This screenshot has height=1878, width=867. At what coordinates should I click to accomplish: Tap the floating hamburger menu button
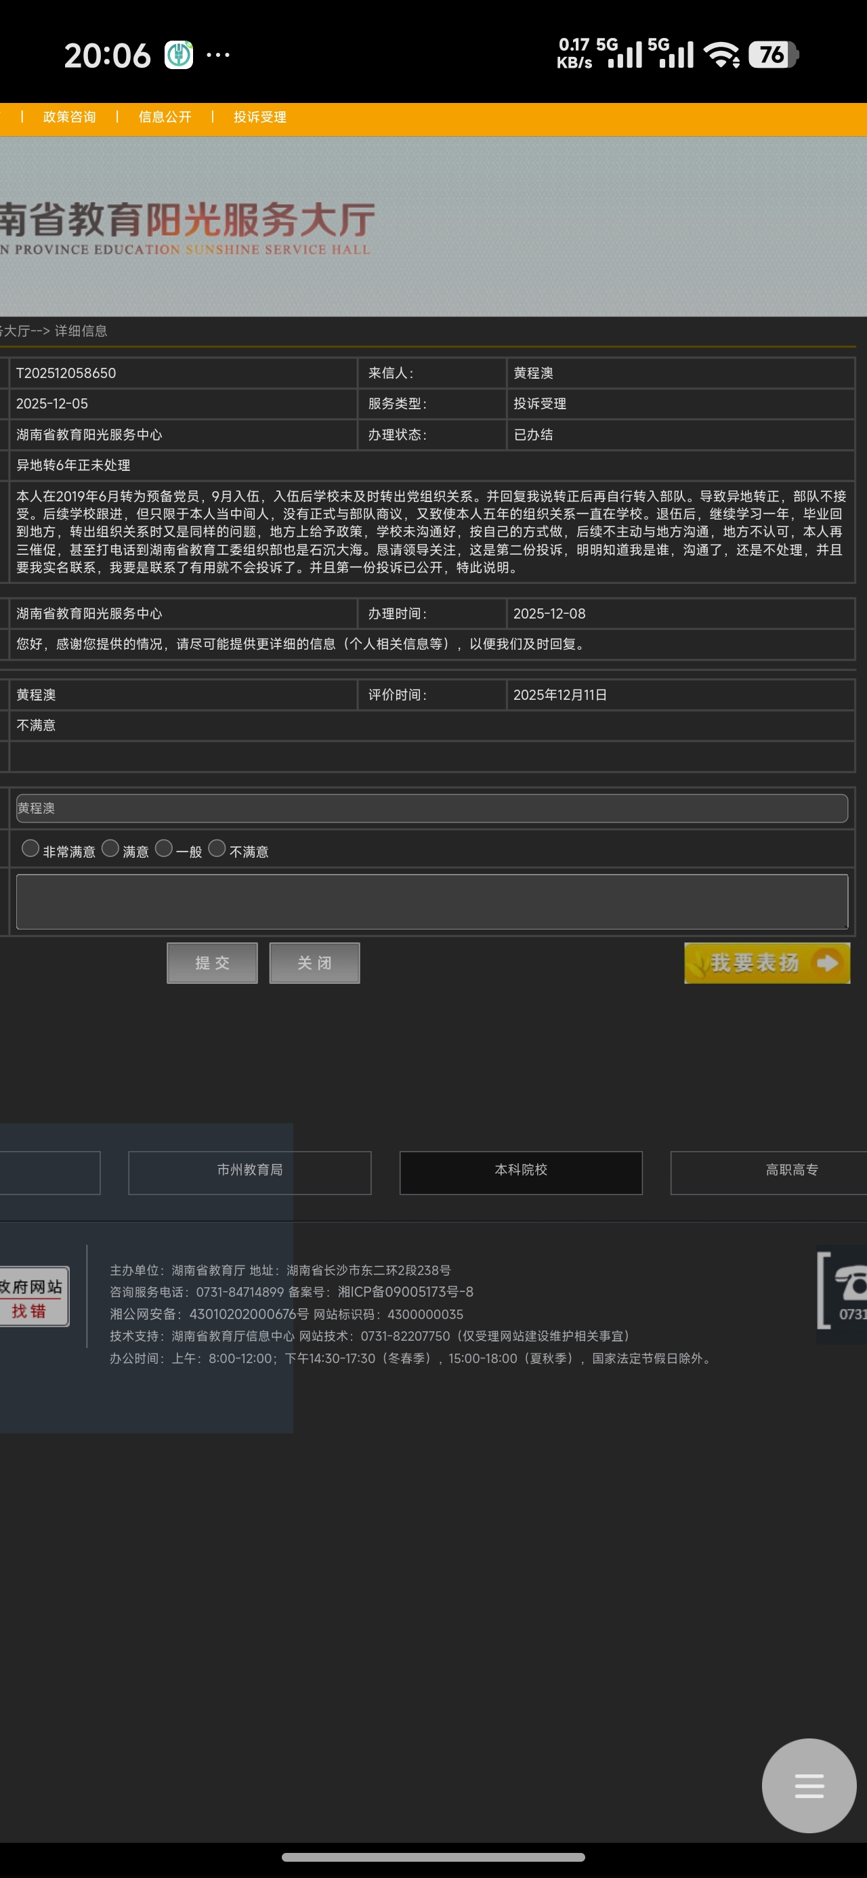(808, 1785)
